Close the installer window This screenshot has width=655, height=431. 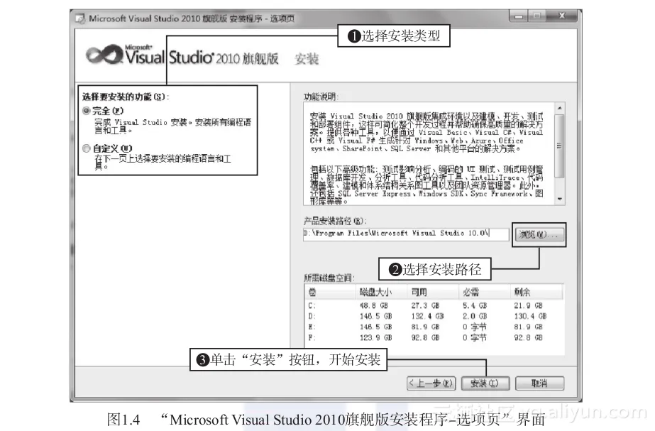(x=562, y=16)
